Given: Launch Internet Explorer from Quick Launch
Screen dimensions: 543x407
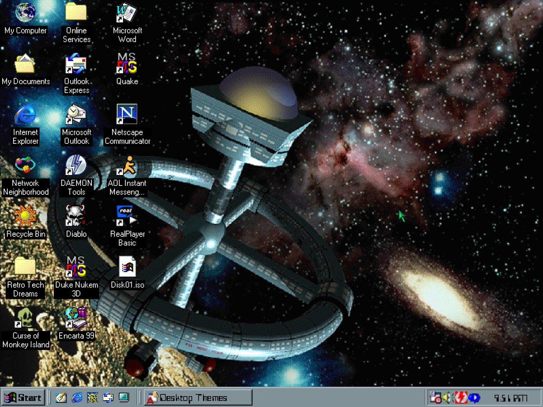Looking at the screenshot, I should (77, 398).
